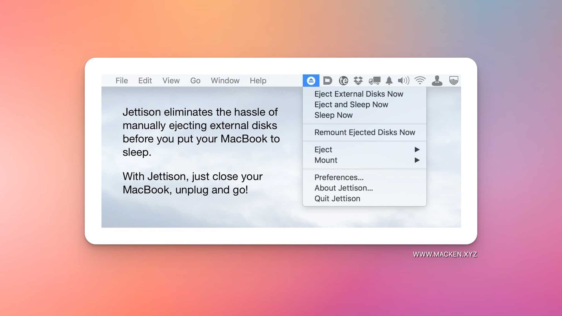This screenshot has height=316, width=562.
Task: Click the user silhouette icon
Action: pyautogui.click(x=437, y=81)
